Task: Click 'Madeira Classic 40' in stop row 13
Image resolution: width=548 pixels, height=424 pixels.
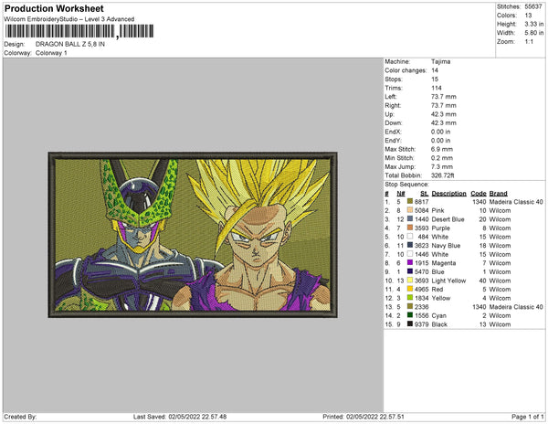Action: tap(516, 306)
